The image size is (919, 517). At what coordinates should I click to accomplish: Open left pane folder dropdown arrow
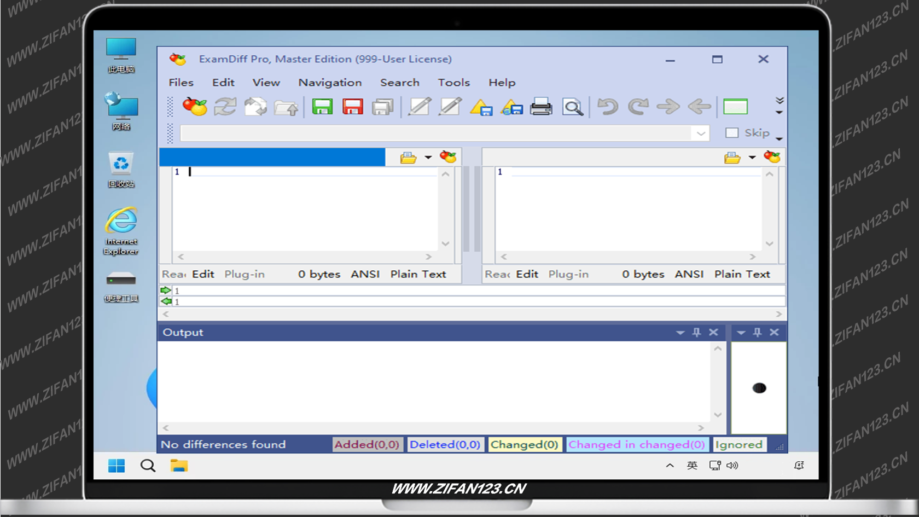pos(428,158)
